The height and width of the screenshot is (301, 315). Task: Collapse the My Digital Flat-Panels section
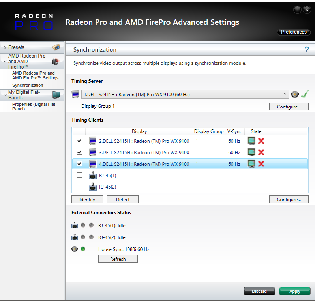pos(5,95)
